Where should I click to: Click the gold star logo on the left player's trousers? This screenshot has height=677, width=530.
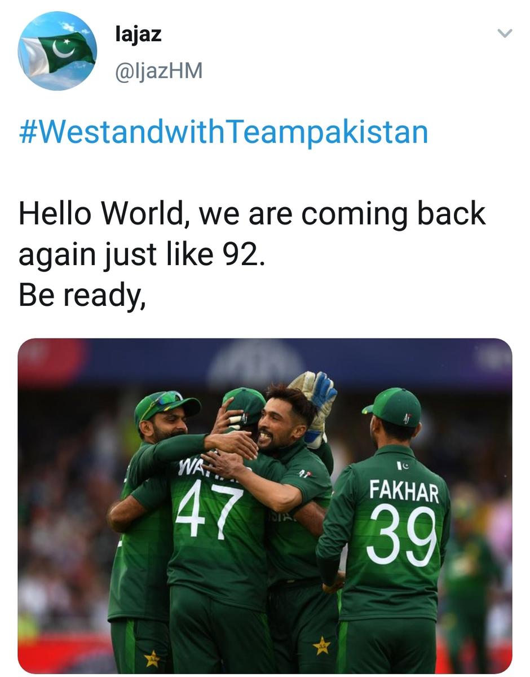tap(152, 657)
